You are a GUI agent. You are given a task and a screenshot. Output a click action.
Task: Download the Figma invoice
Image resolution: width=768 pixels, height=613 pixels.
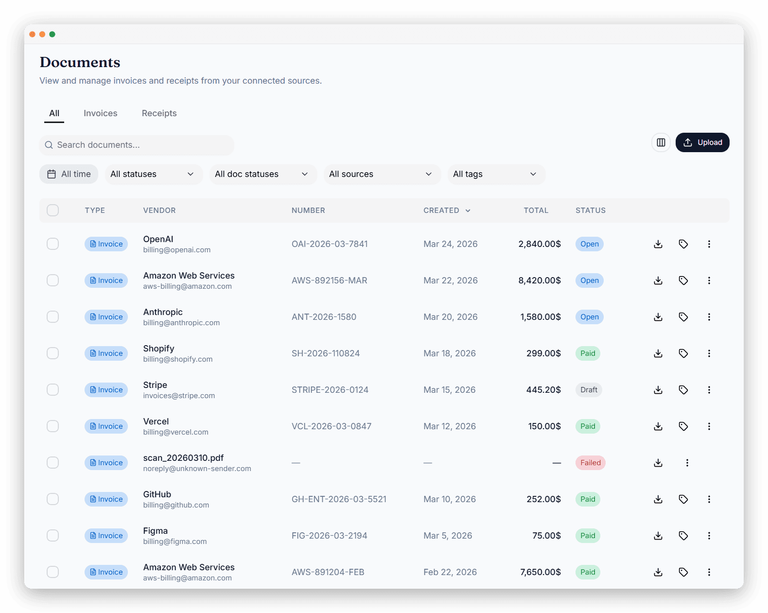(658, 536)
